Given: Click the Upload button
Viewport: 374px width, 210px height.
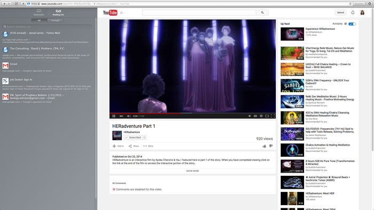Looking at the screenshot, I should point(340,13).
